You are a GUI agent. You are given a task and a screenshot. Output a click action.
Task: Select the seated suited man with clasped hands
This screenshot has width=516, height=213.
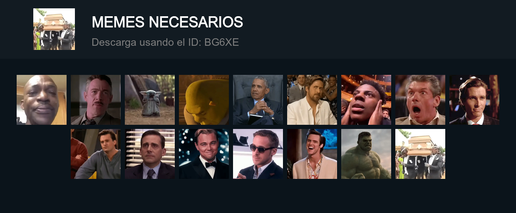[258, 100]
